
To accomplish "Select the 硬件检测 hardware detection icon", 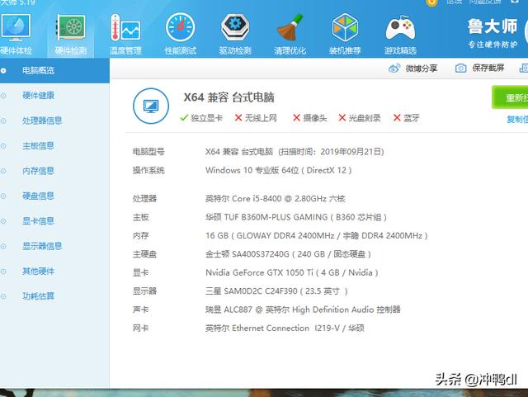I will 71,34.
